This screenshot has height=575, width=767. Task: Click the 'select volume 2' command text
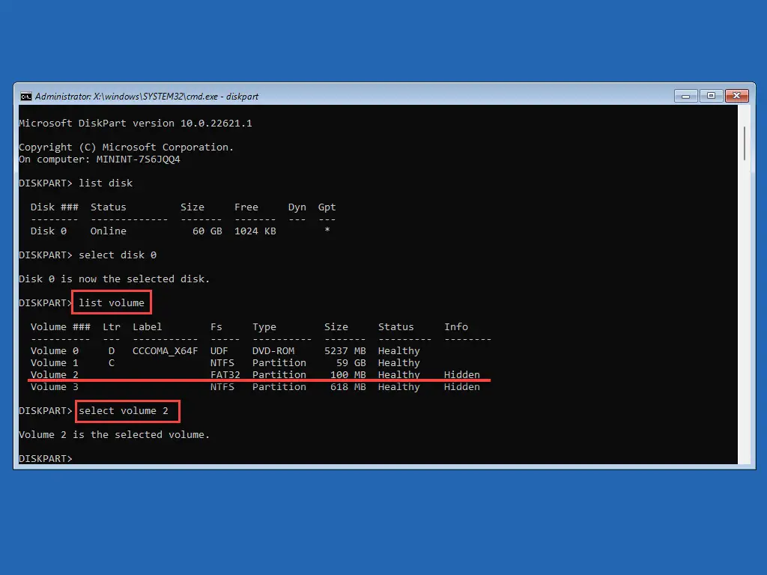124,411
